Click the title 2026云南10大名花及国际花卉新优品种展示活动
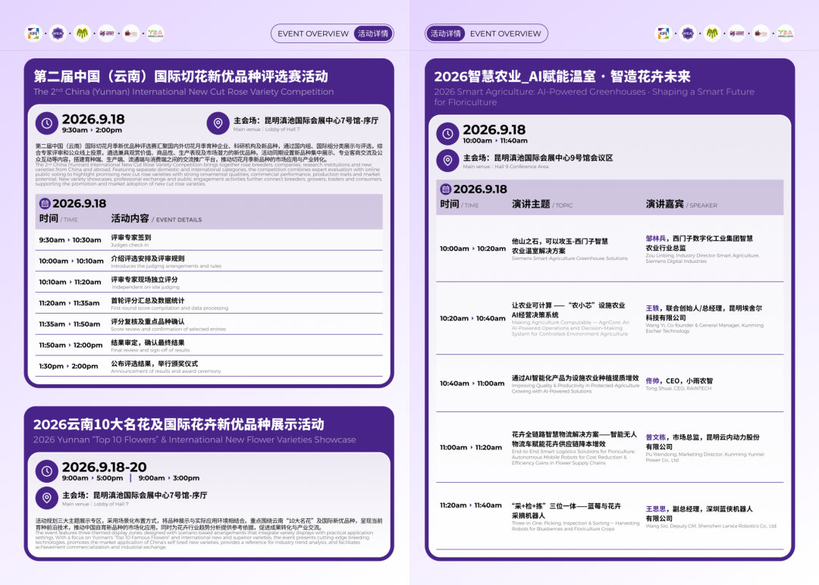This screenshot has height=585, width=819. coord(179,424)
